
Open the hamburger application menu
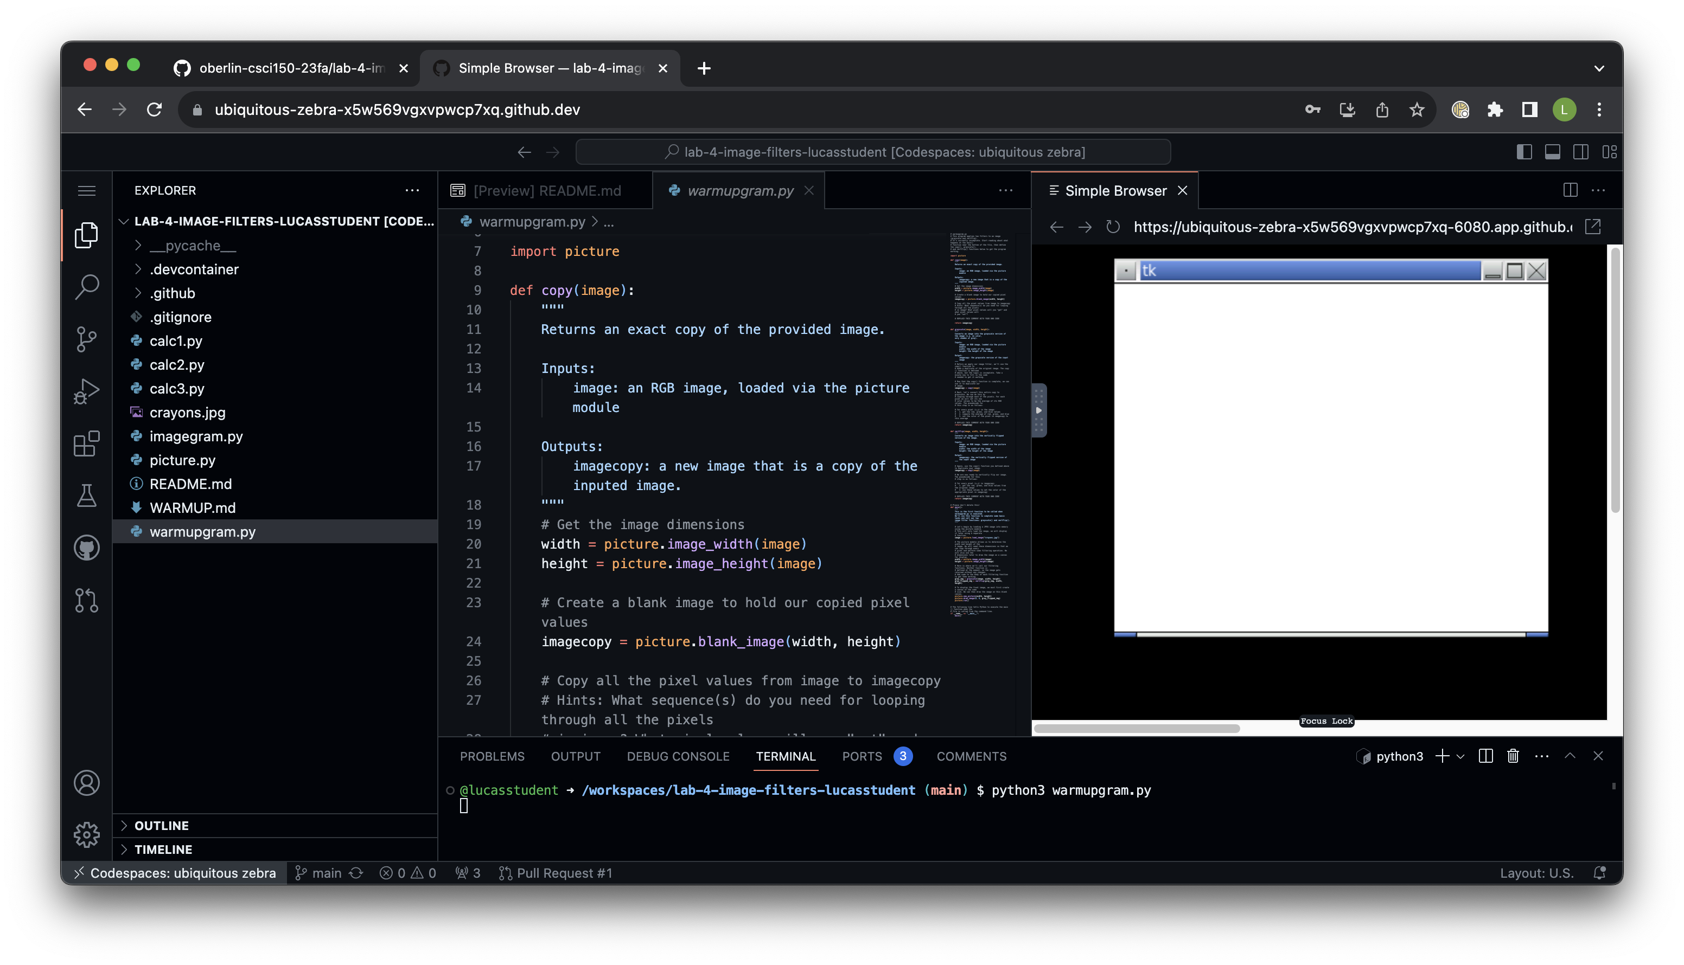click(x=86, y=191)
